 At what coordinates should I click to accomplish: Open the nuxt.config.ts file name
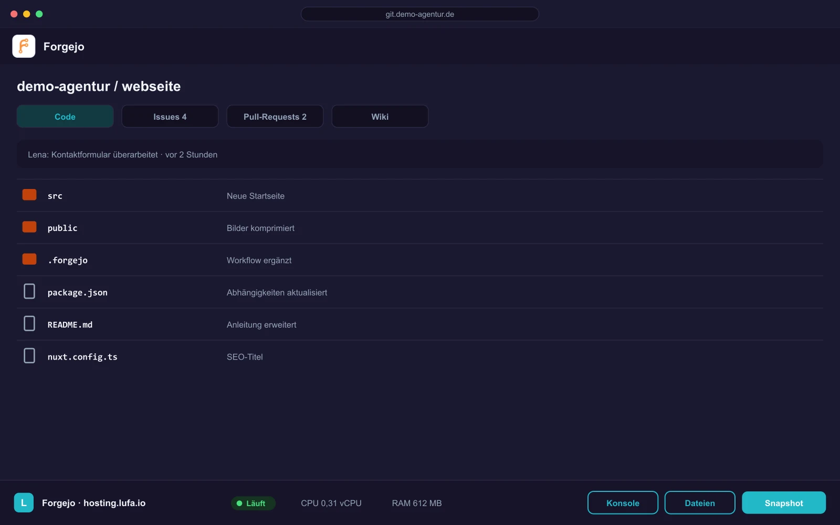coord(82,357)
